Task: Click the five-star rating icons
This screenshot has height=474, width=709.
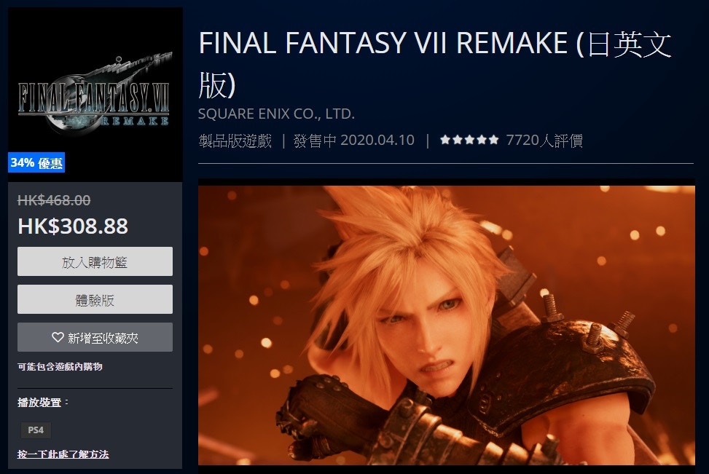Action: tap(469, 140)
